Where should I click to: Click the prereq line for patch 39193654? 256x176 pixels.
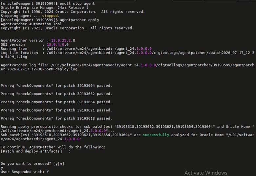coord(56,102)
